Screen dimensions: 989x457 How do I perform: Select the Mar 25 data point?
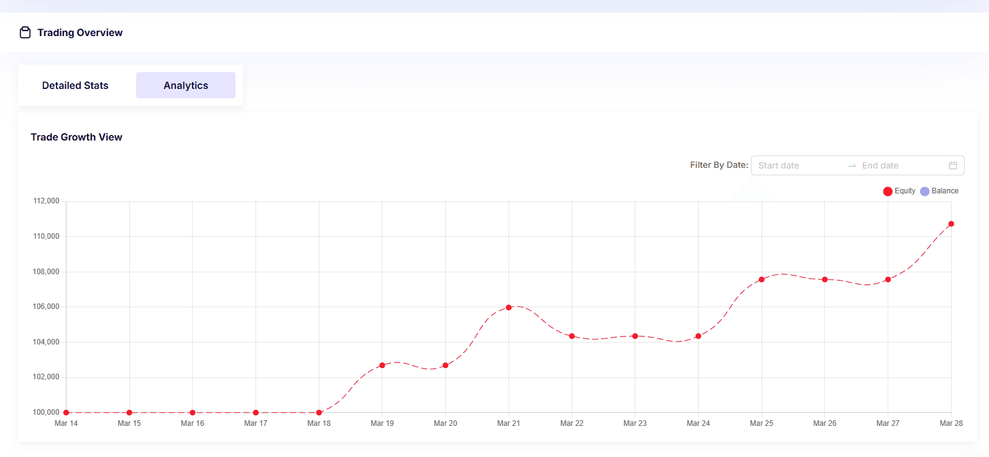point(761,280)
